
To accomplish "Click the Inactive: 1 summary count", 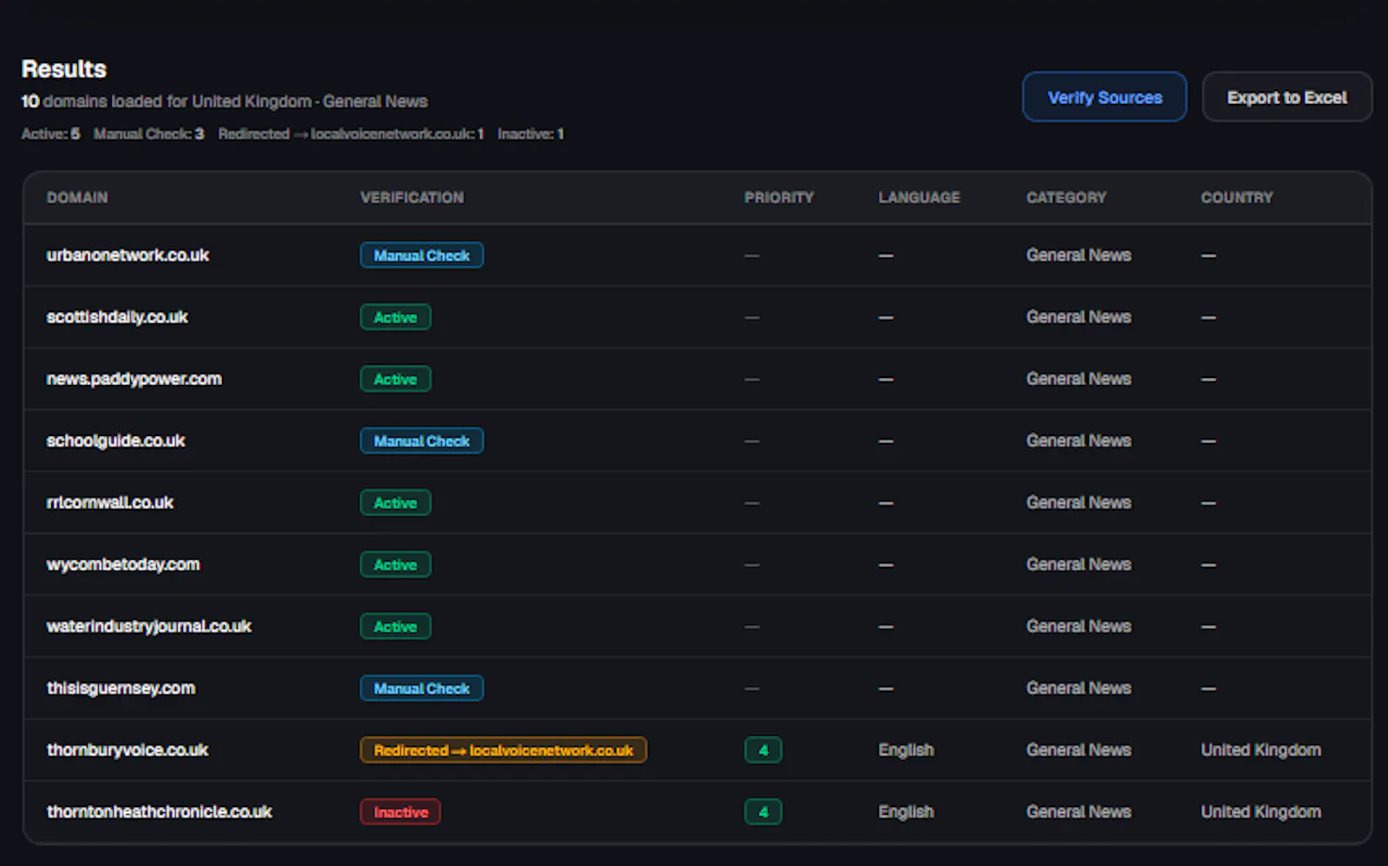I will click(x=531, y=133).
